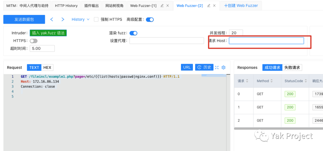Open the 插件输出 tab
This screenshot has width=323, height=151.
coord(92,6)
